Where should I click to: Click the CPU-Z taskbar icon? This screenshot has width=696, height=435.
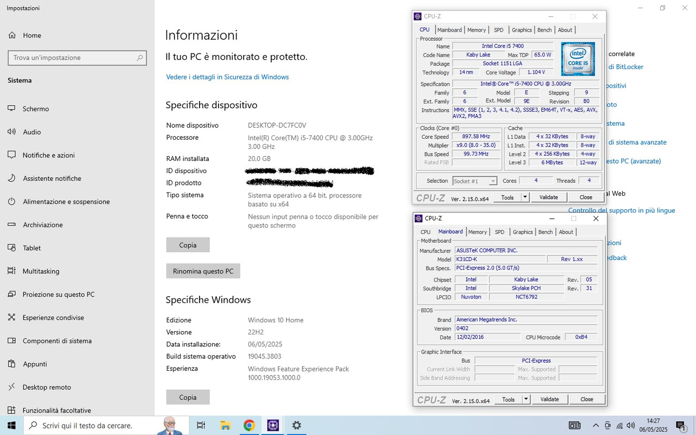click(x=273, y=425)
